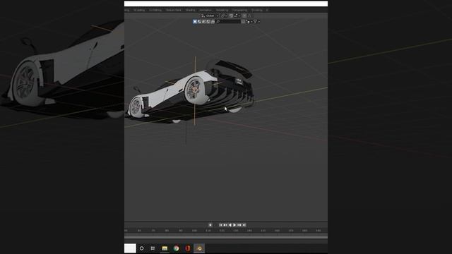Jump to the timeline end frame

tap(244, 225)
